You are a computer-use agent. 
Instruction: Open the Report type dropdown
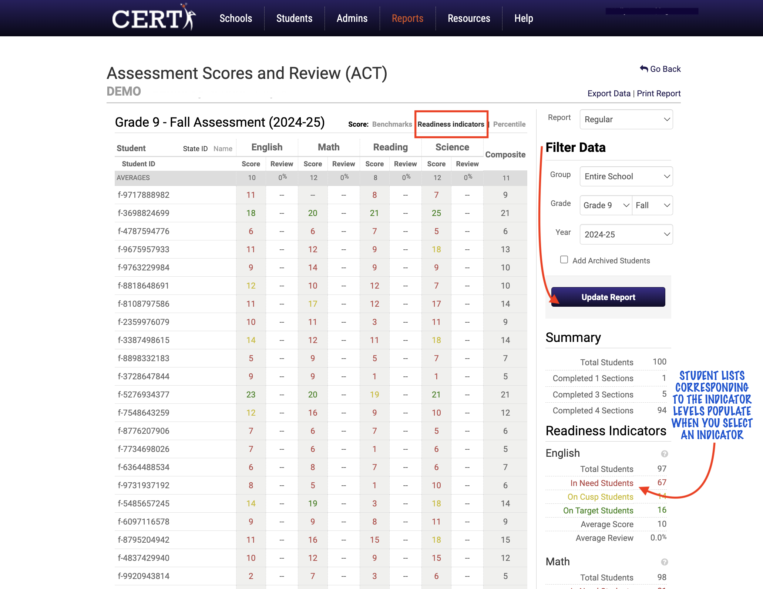tap(626, 119)
